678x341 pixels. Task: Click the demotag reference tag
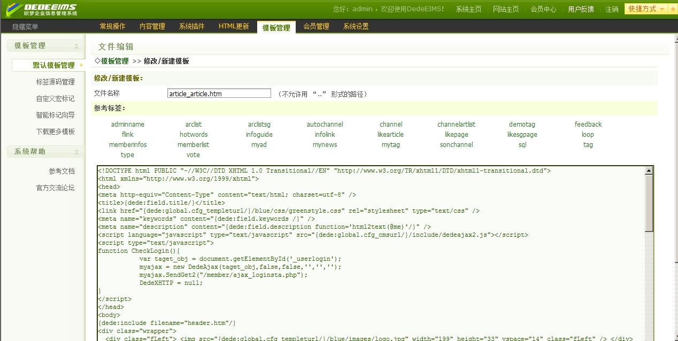click(x=522, y=125)
